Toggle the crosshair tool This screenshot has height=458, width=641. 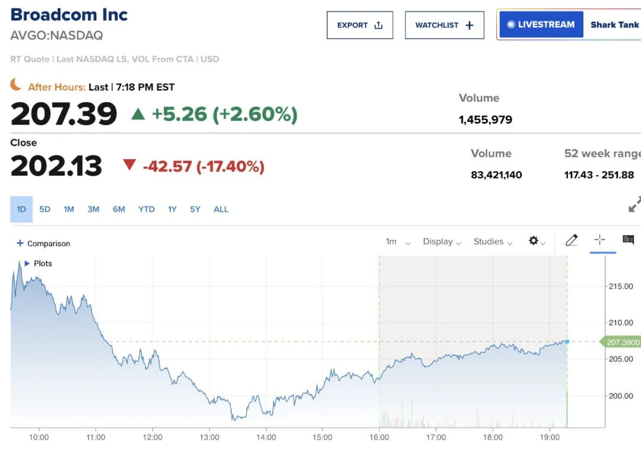click(x=599, y=240)
